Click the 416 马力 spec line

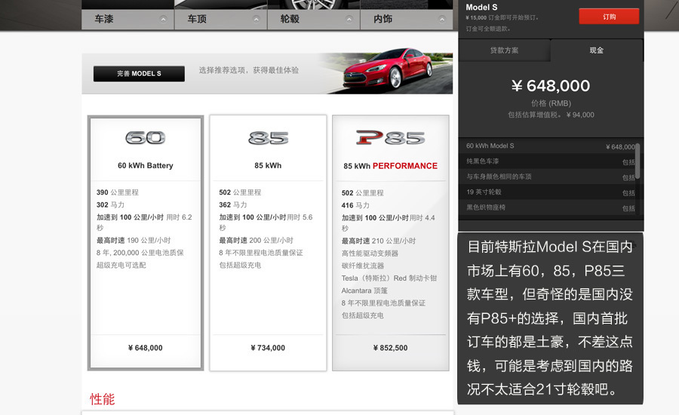coord(355,205)
